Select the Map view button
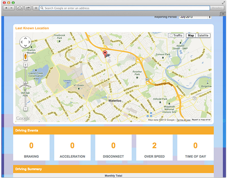The width and height of the screenshot is (227, 178). (191, 36)
